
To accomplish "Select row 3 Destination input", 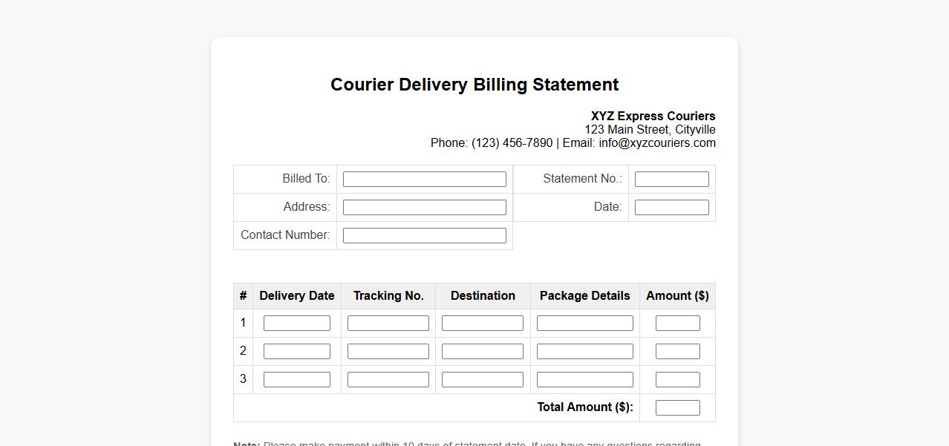I will tap(482, 379).
